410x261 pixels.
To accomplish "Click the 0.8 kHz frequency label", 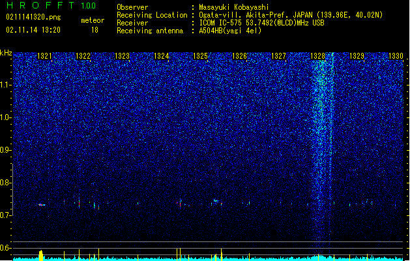I will 5,183.
